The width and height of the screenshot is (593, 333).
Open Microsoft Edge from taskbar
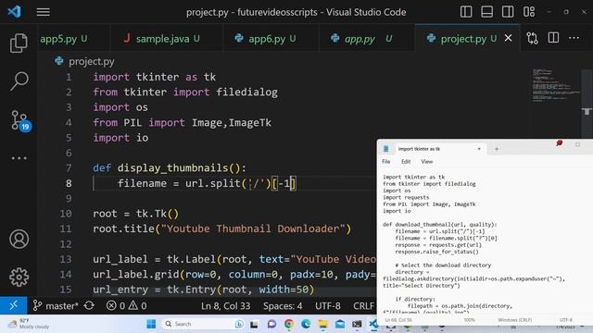[306, 324]
